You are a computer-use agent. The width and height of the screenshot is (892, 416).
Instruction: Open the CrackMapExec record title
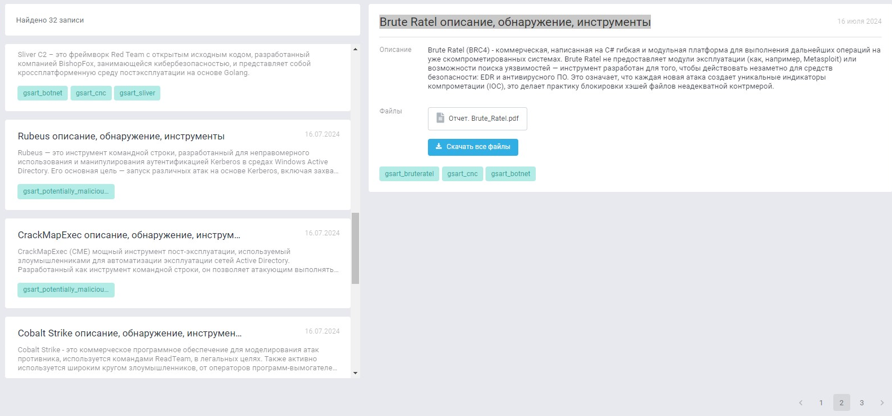129,235
